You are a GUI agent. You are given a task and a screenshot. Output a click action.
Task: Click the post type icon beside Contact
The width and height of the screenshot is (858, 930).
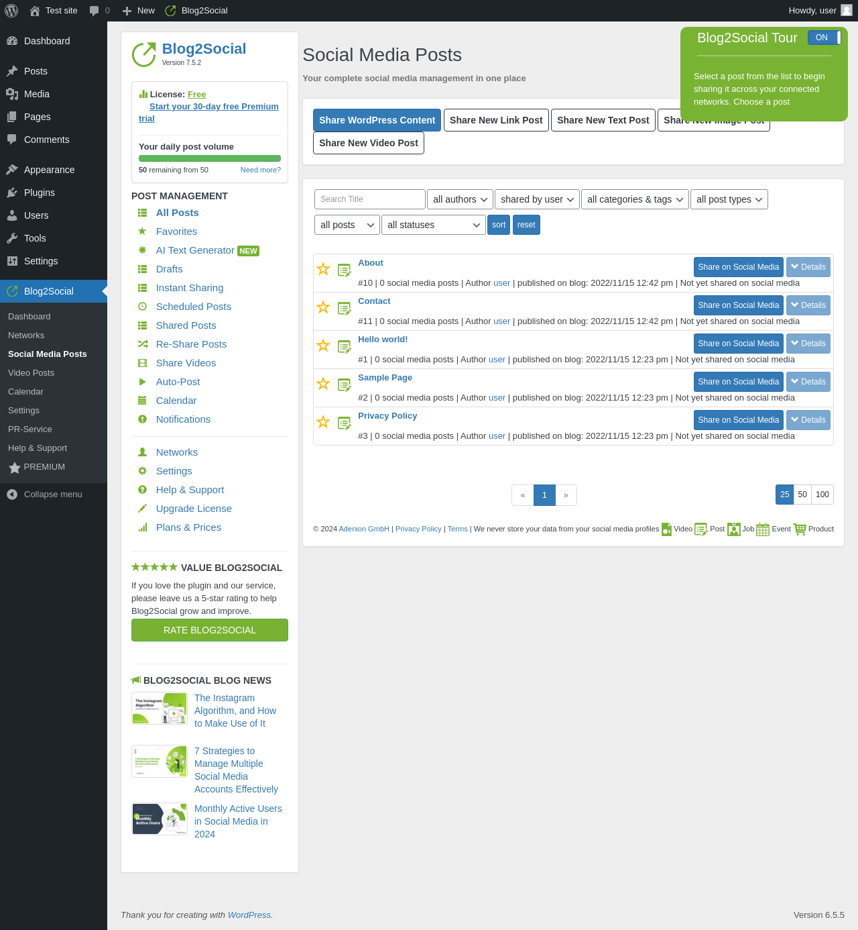[x=345, y=309]
